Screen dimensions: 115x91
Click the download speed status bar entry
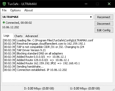[x=39, y=88]
